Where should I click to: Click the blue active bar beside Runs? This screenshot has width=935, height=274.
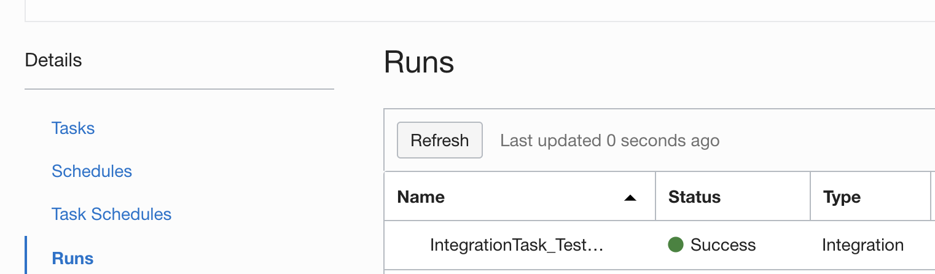click(x=26, y=256)
